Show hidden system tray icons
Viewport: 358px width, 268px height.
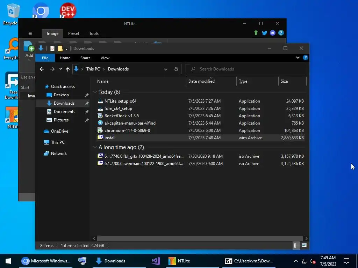click(x=296, y=261)
